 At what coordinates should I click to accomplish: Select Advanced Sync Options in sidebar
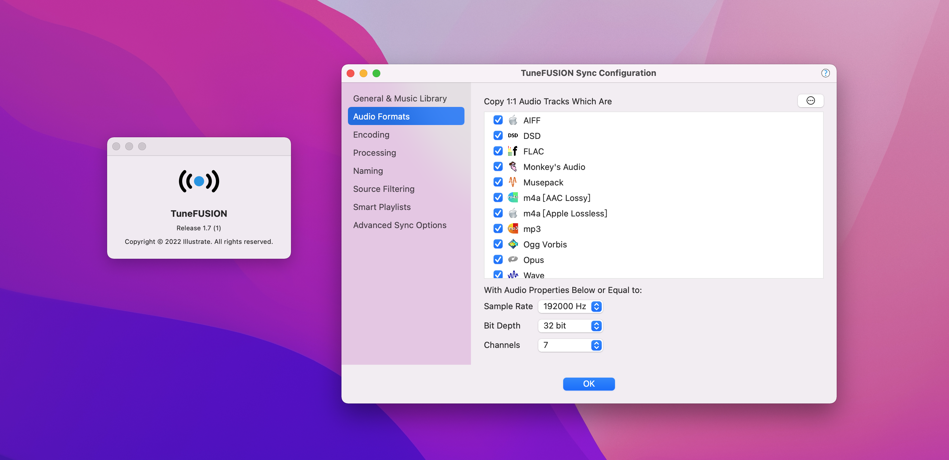click(x=399, y=225)
